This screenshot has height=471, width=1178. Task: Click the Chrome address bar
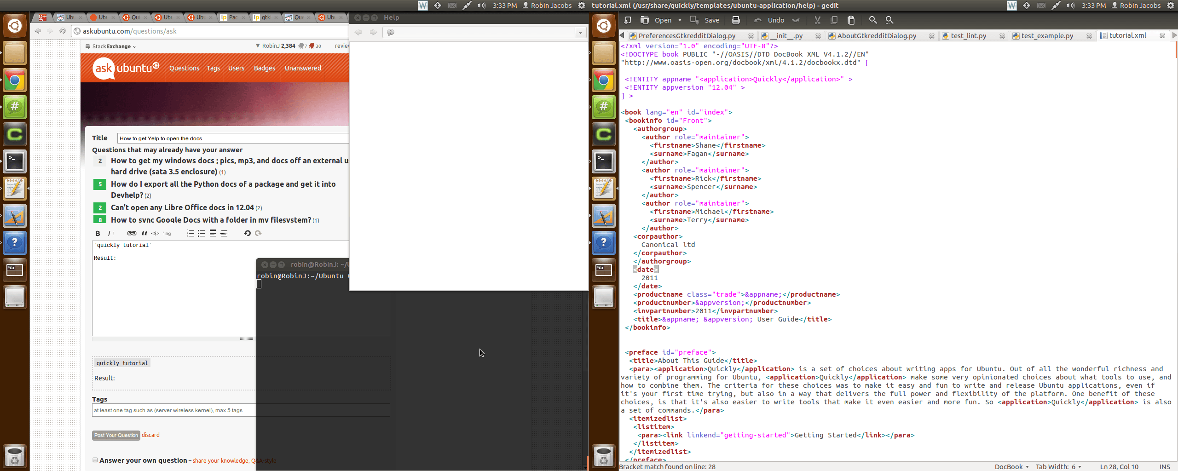click(211, 31)
